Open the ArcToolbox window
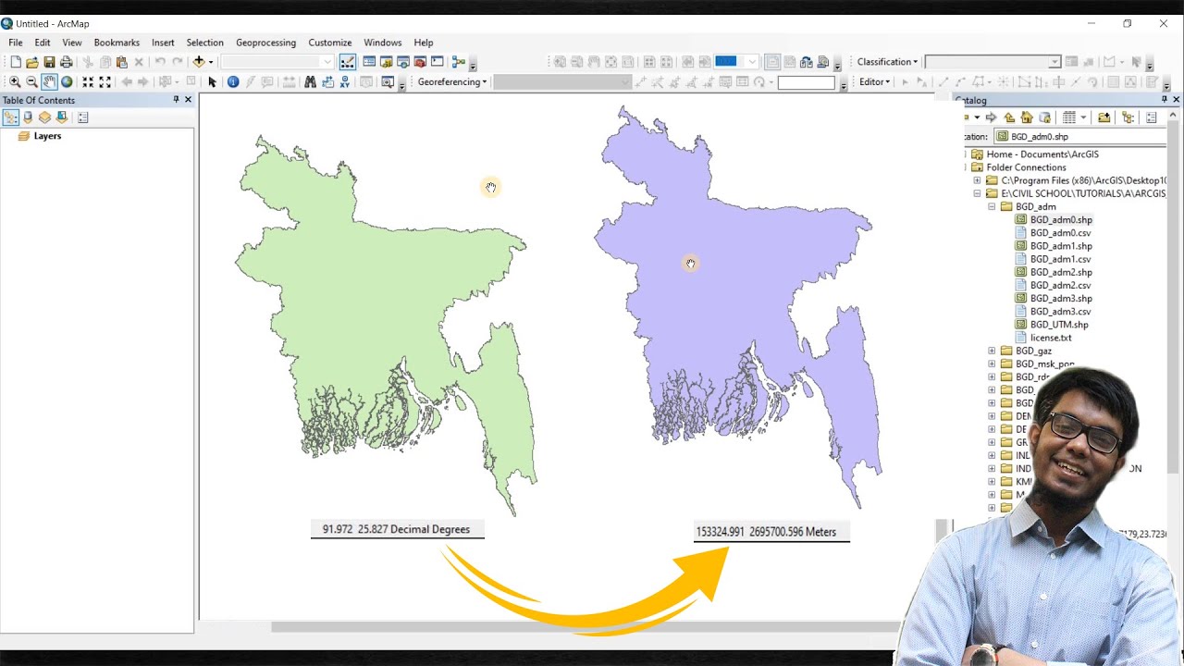The width and height of the screenshot is (1184, 666). click(420, 62)
